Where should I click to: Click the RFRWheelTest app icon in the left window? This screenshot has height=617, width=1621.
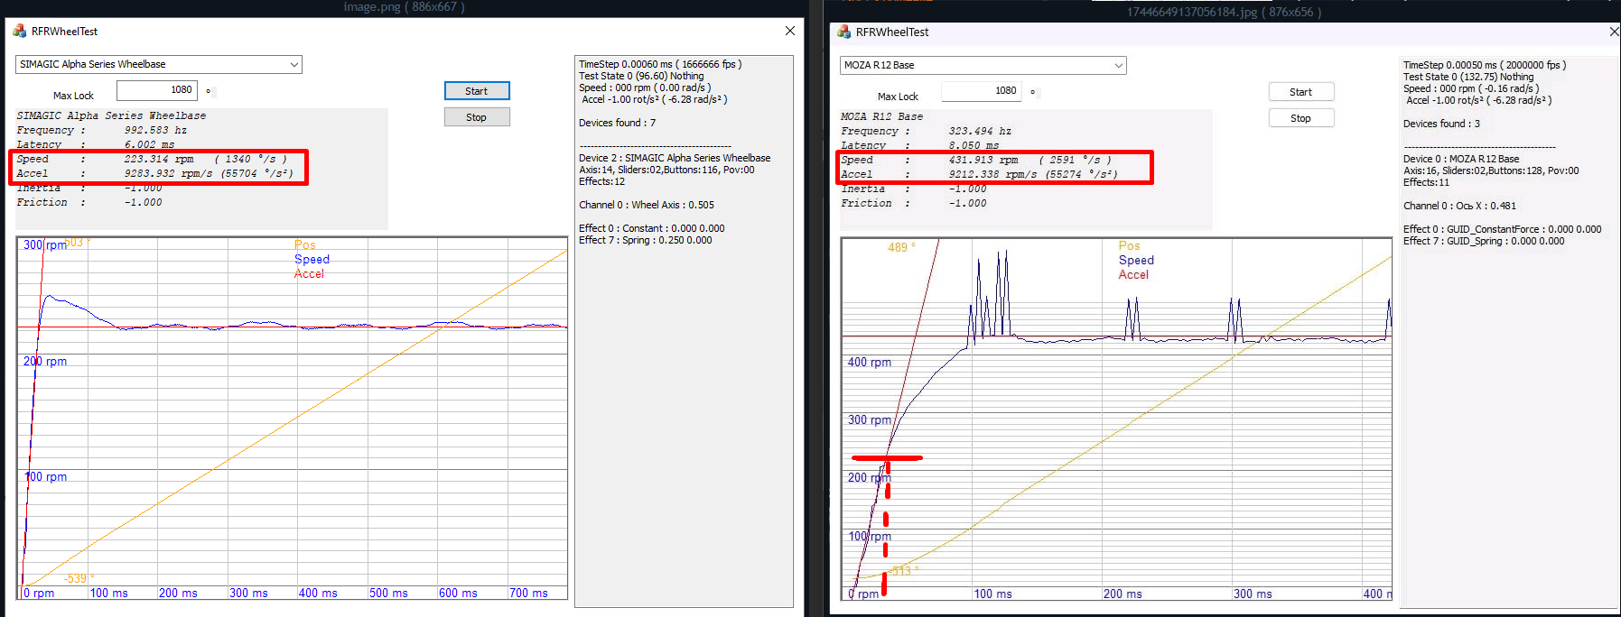[19, 31]
